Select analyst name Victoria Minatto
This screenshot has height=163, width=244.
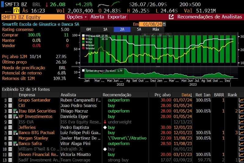(76, 154)
